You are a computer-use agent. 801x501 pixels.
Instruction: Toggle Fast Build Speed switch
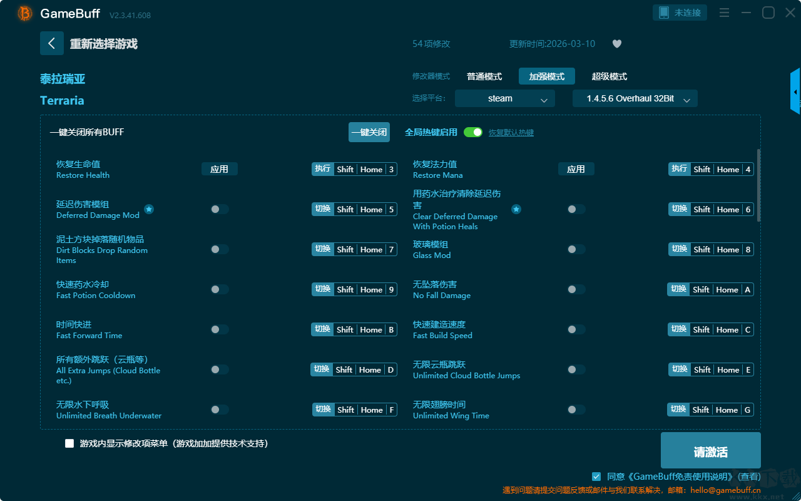click(x=576, y=329)
